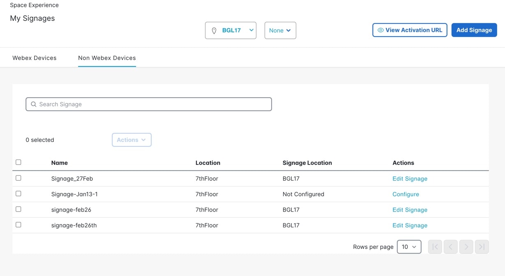505x276 pixels.
Task: Click Configure link for Signage-Jan13-1
Action: tap(406, 194)
